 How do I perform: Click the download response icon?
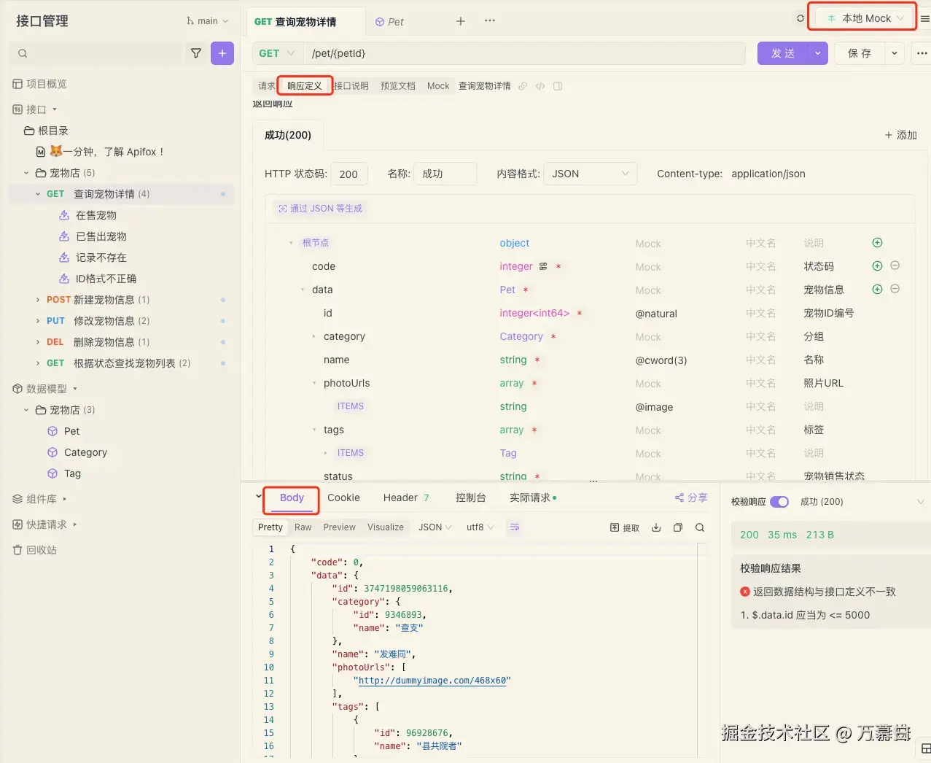click(656, 527)
